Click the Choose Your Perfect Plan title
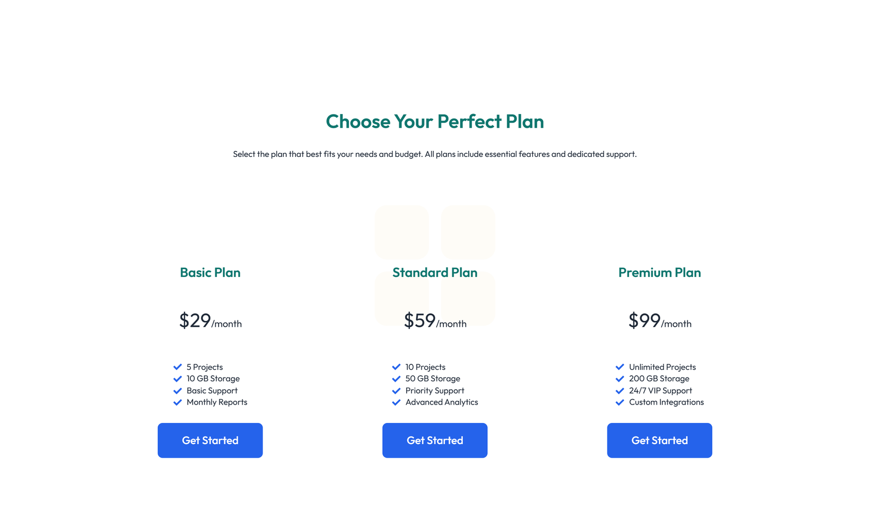 [x=434, y=122]
